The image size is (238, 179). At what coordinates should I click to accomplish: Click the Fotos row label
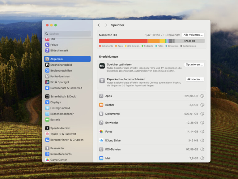109,132
